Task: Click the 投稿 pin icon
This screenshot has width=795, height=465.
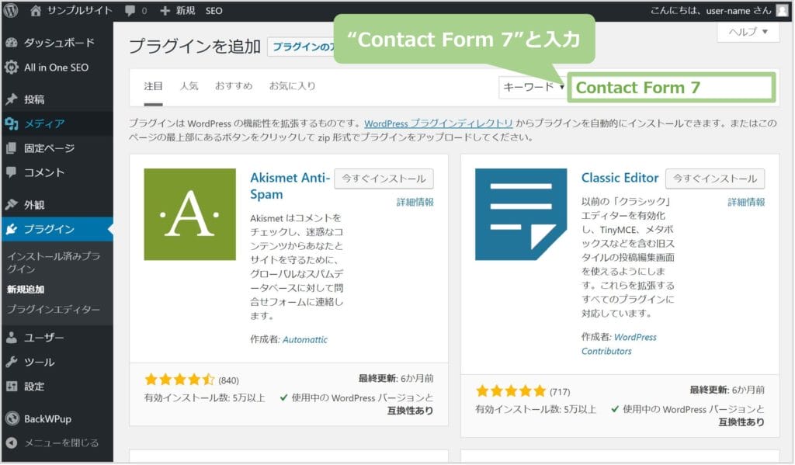Action: pos(12,99)
